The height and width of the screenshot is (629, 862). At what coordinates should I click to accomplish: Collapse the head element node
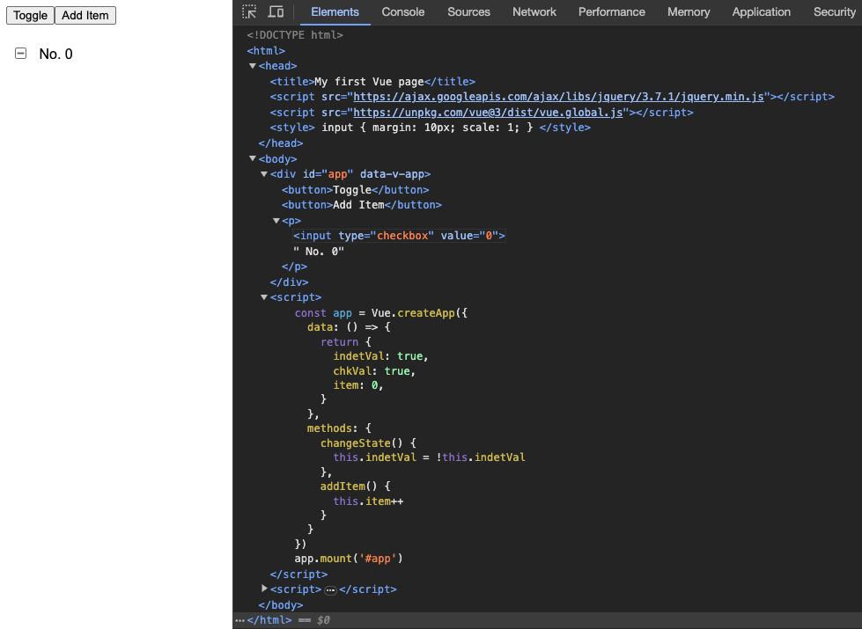coord(253,66)
